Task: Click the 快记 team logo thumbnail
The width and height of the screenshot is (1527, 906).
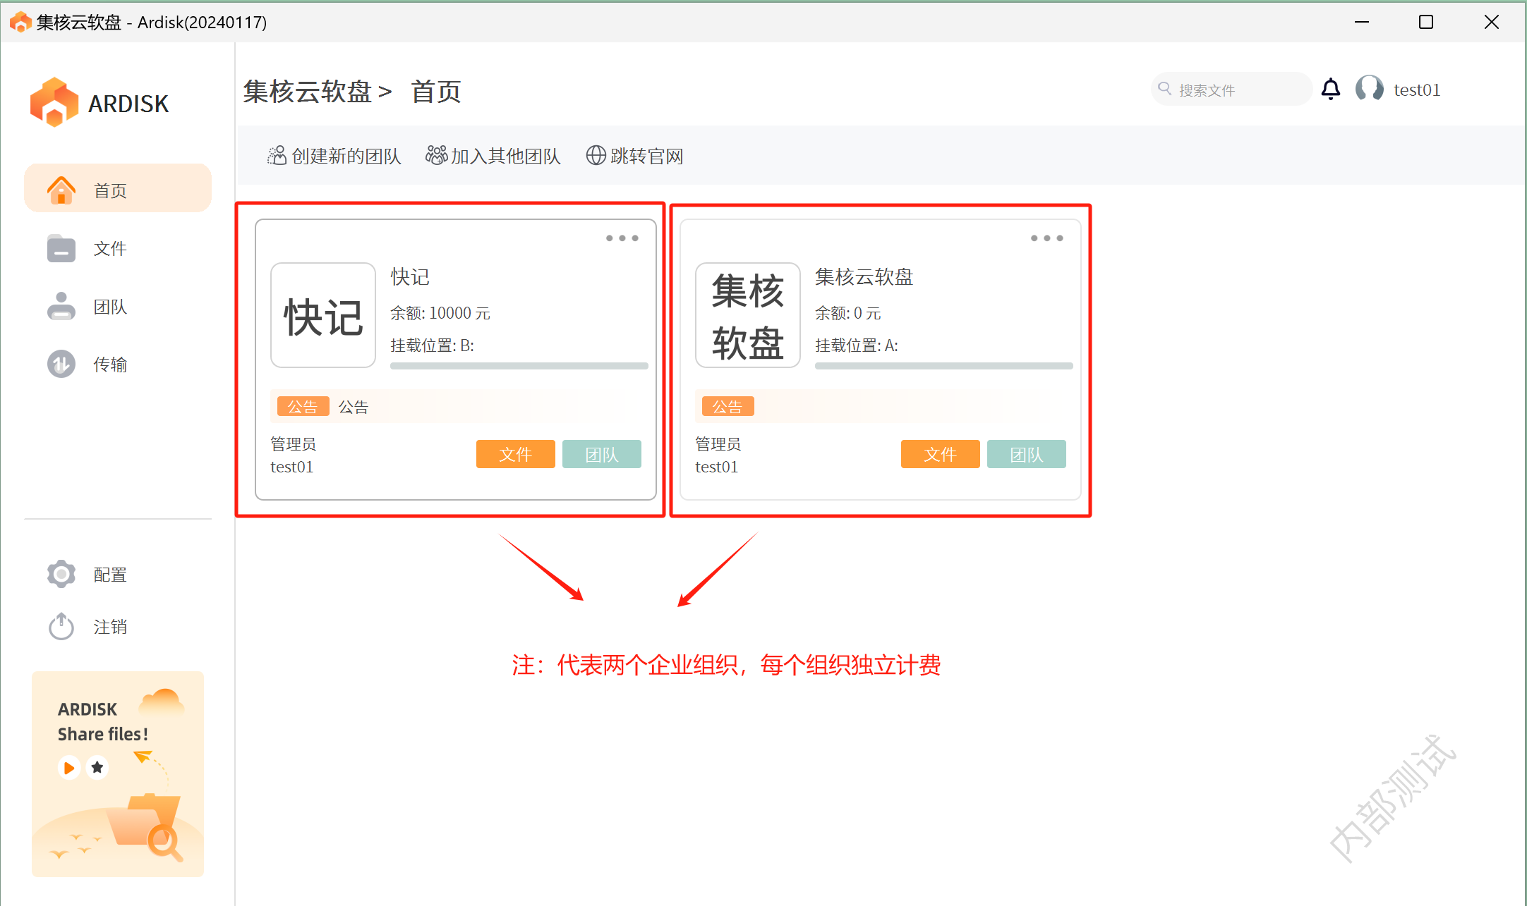Action: click(323, 315)
